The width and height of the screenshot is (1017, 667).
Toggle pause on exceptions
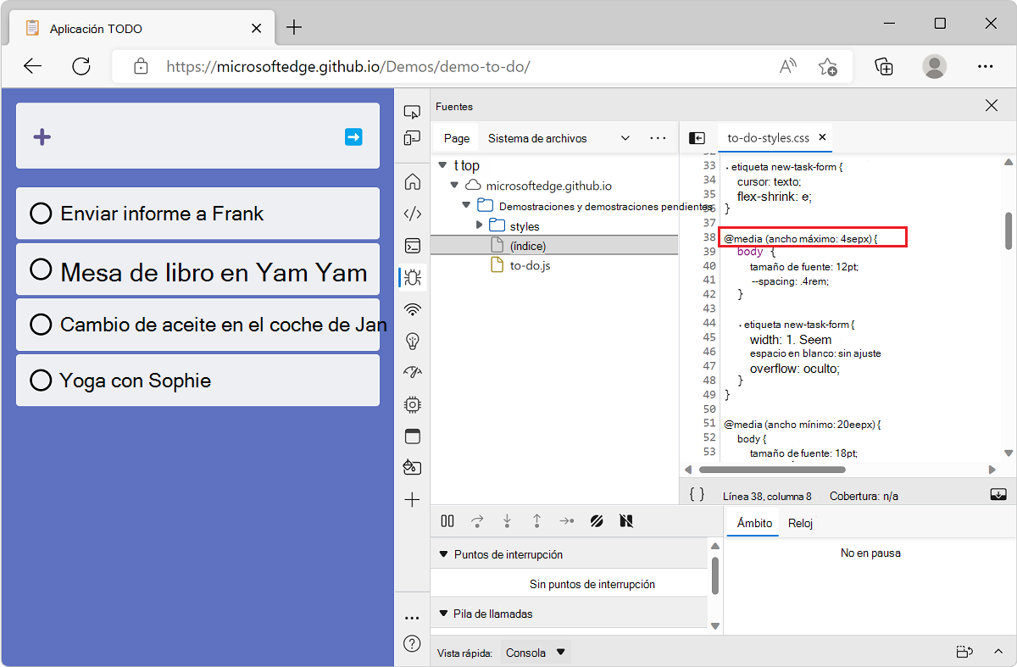(x=625, y=520)
